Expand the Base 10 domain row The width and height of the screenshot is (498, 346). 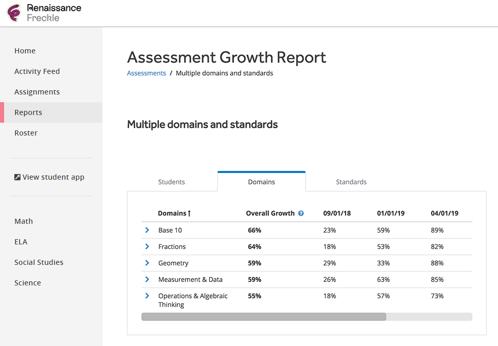tap(147, 230)
